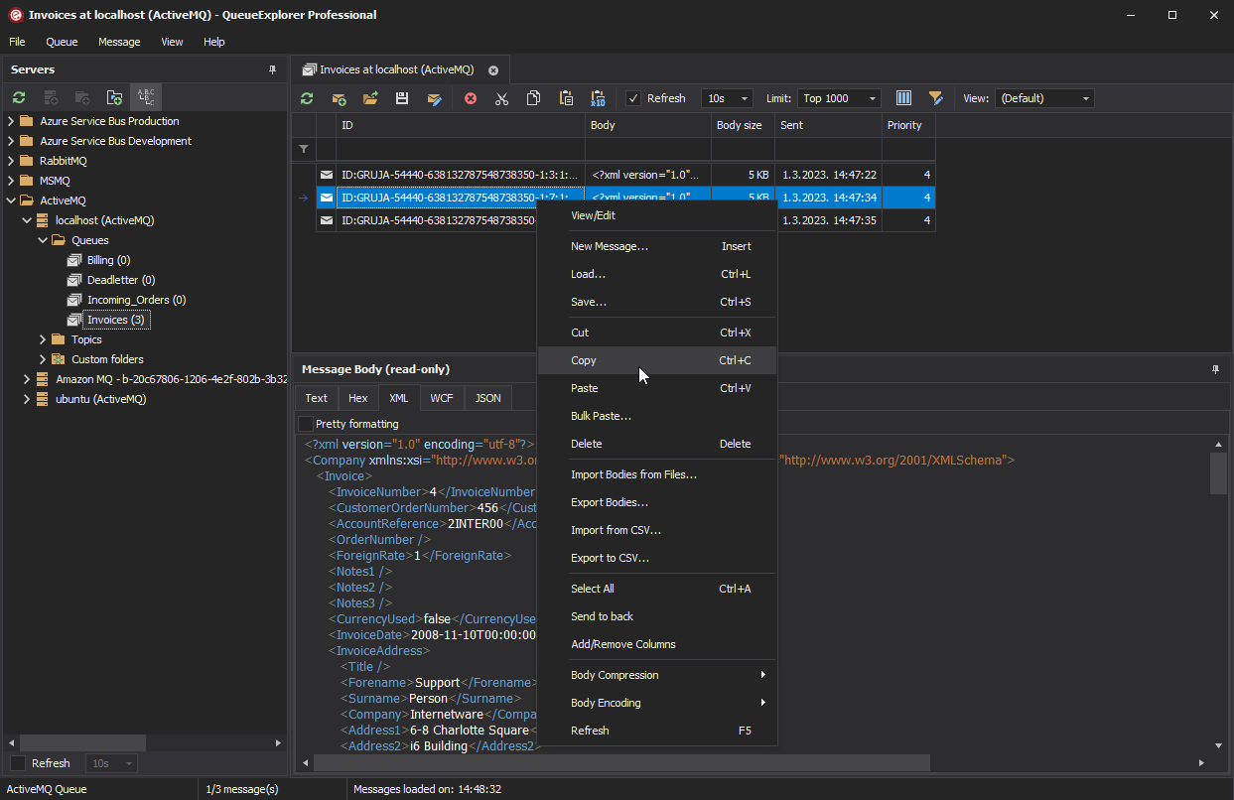This screenshot has height=800, width=1234.
Task: Choose Export to CSV in context menu
Action: (608, 557)
